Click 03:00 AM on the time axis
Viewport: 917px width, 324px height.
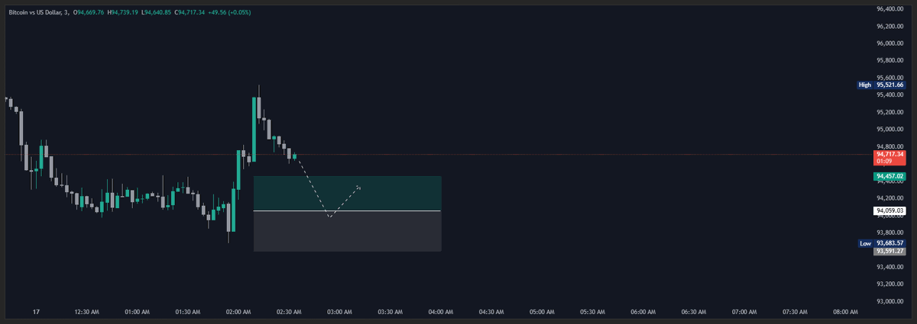click(x=339, y=312)
